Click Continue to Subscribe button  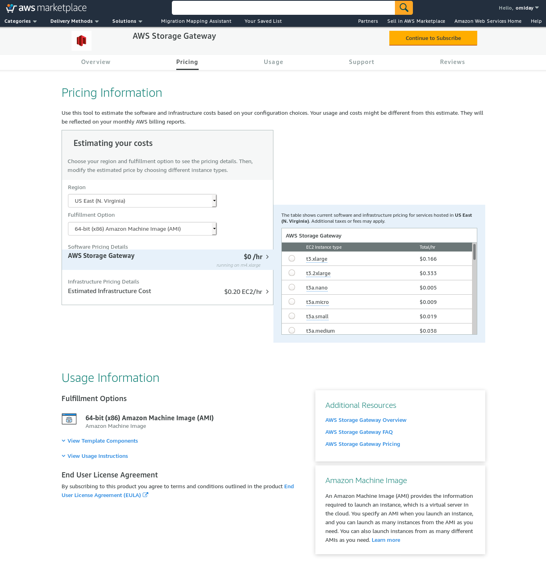point(433,38)
